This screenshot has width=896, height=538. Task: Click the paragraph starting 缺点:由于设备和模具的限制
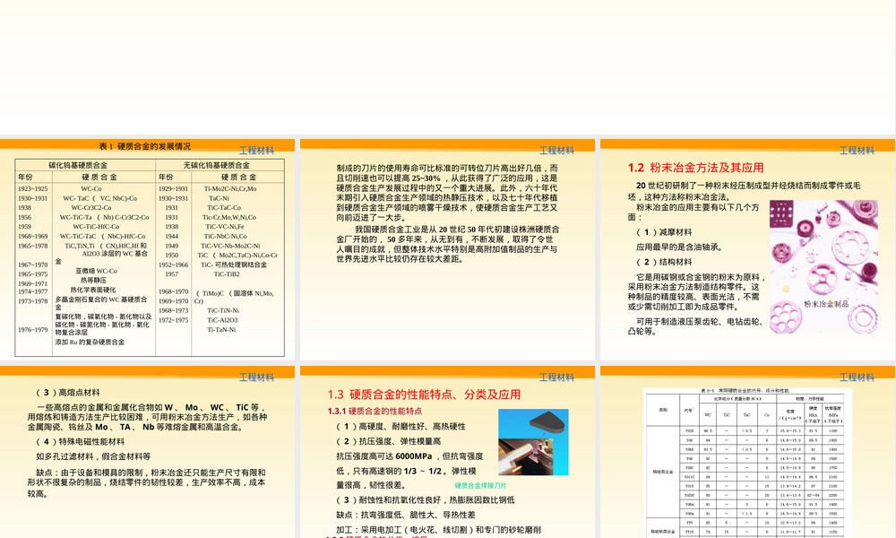coord(147,482)
